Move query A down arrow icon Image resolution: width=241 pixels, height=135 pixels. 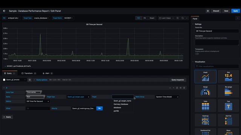pyautogui.click(x=170, y=88)
